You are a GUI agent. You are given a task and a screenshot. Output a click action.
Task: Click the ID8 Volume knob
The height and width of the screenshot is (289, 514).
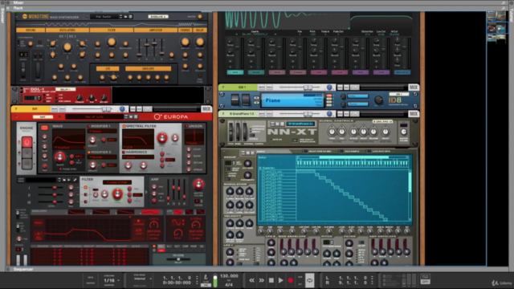tap(378, 100)
